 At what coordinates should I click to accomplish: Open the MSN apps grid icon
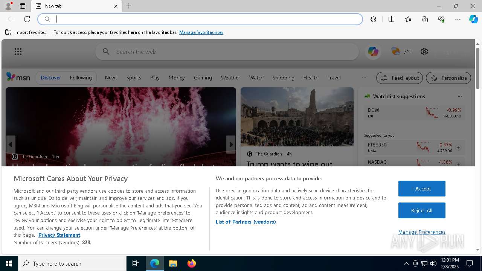pos(18,52)
